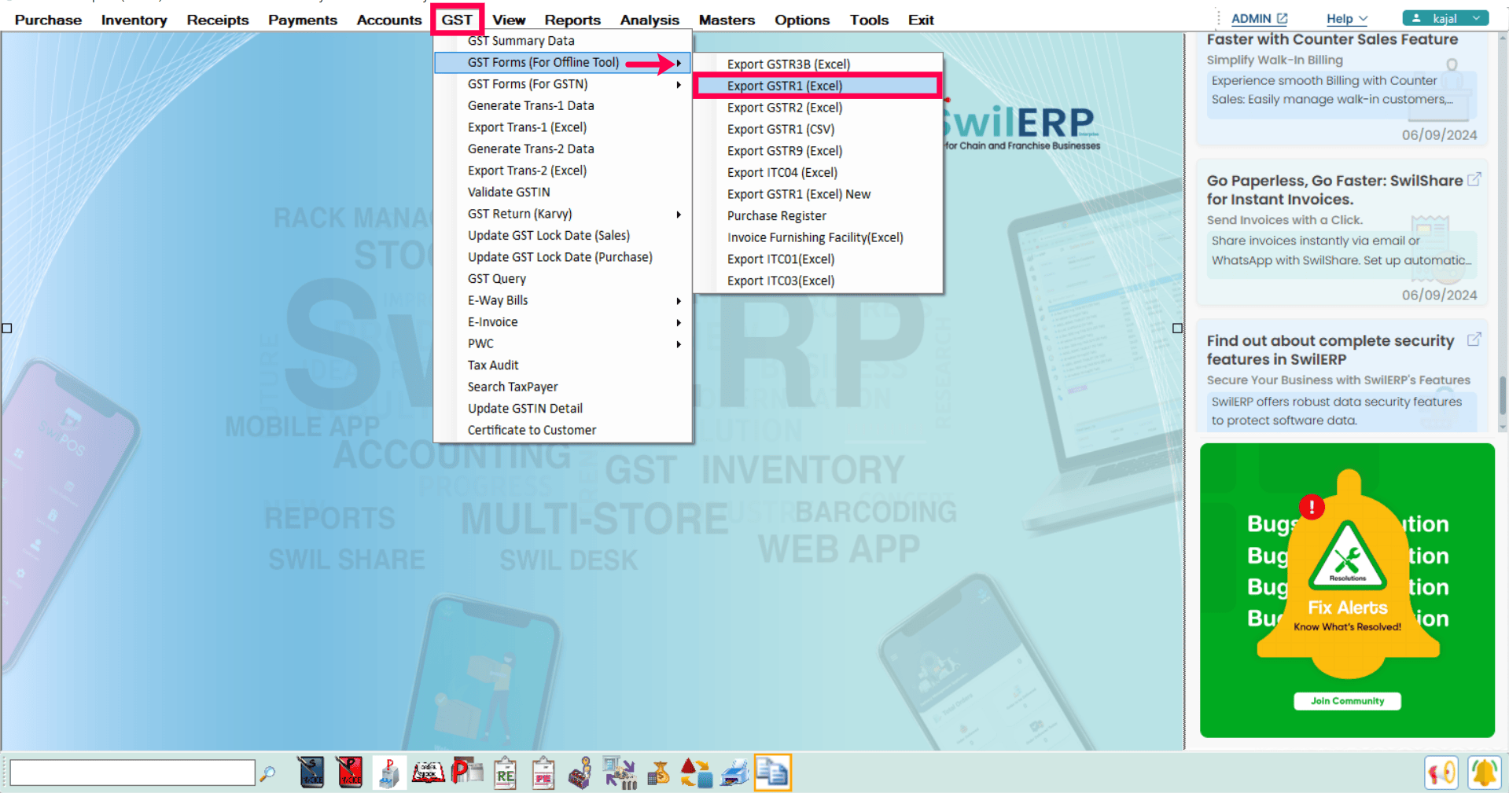Screen dimensions: 1509x793
Task: Click the magnifier search icon
Action: pyautogui.click(x=267, y=773)
